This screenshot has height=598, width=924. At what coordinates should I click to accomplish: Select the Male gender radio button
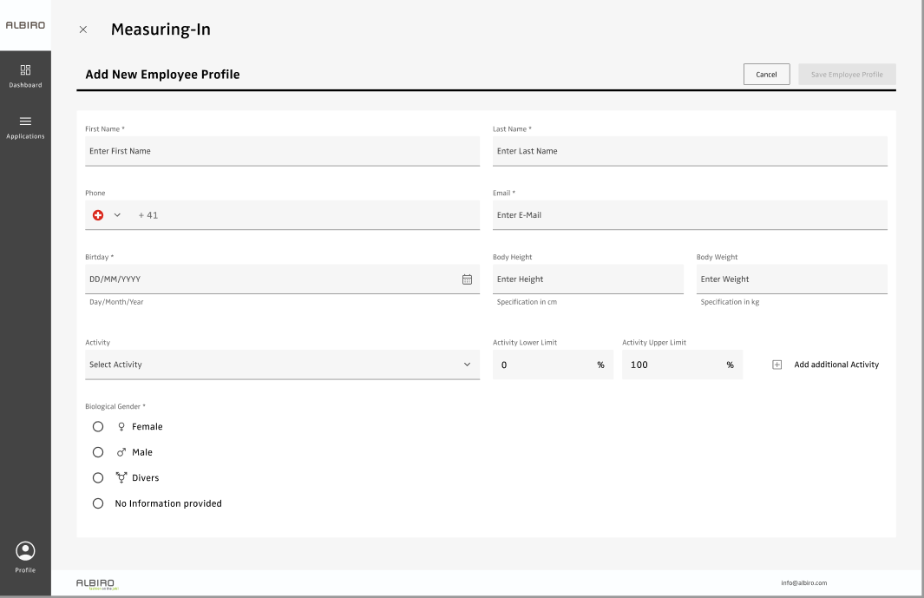[98, 452]
